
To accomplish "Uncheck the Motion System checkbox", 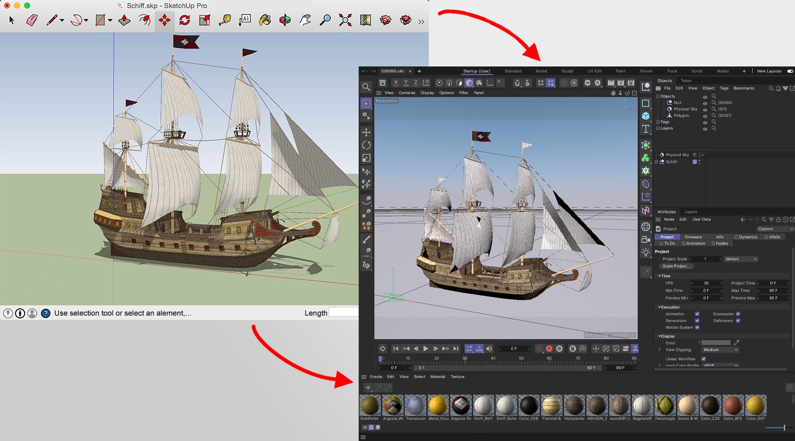I will [x=697, y=327].
